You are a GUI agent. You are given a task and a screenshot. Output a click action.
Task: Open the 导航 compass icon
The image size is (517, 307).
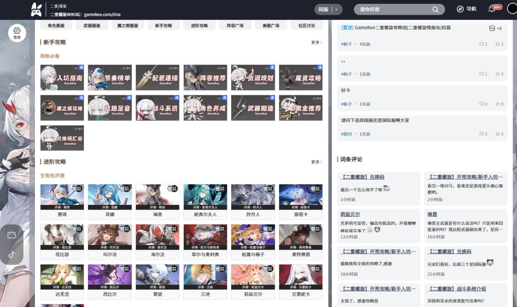coord(460,9)
